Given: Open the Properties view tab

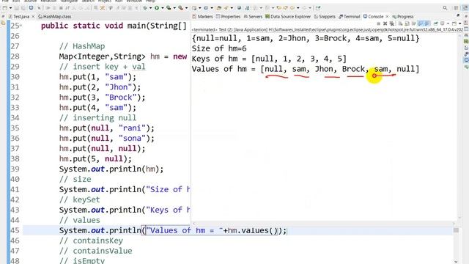Looking at the screenshot, I should [x=228, y=16].
